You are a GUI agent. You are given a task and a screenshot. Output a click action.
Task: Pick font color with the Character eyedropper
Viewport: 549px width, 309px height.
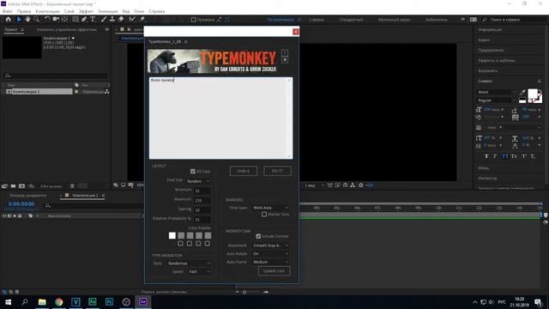[522, 93]
